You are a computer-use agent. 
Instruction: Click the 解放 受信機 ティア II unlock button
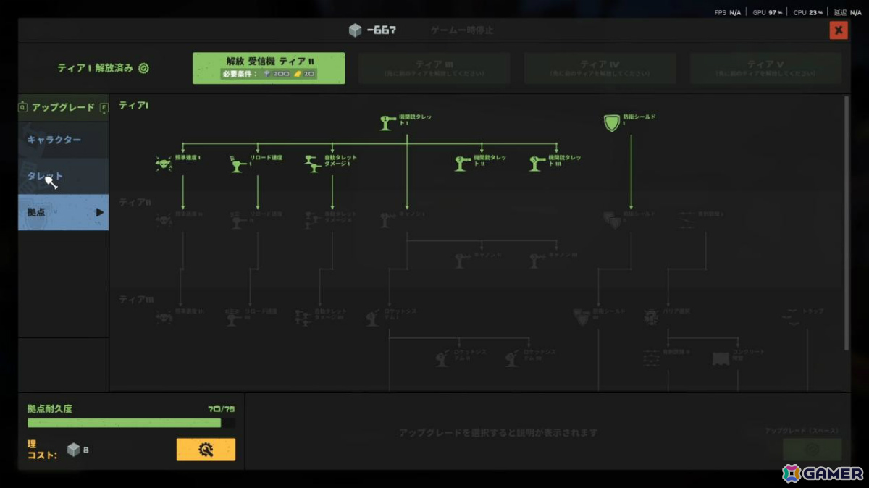(x=269, y=68)
